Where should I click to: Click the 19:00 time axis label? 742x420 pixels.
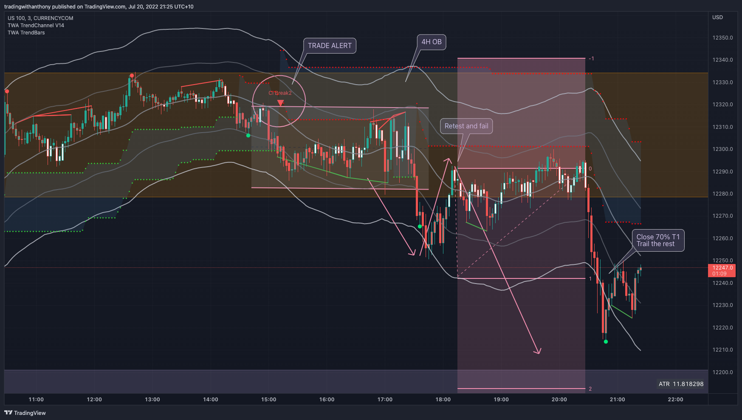(501, 400)
